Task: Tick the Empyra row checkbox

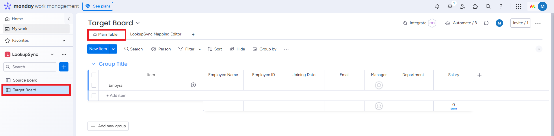Action: [x=94, y=85]
